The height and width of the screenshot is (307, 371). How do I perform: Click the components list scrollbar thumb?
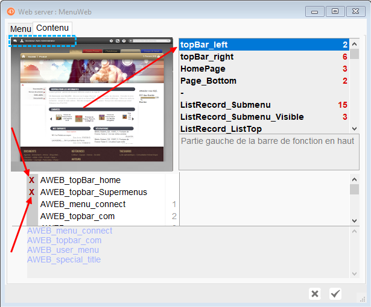tap(354, 190)
